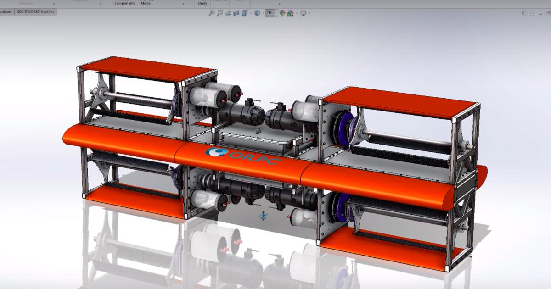The image size is (551, 289).
Task: Open Edit Appearance color ball
Action: coord(282,13)
